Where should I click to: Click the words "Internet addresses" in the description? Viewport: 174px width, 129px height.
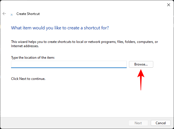pos(25,46)
